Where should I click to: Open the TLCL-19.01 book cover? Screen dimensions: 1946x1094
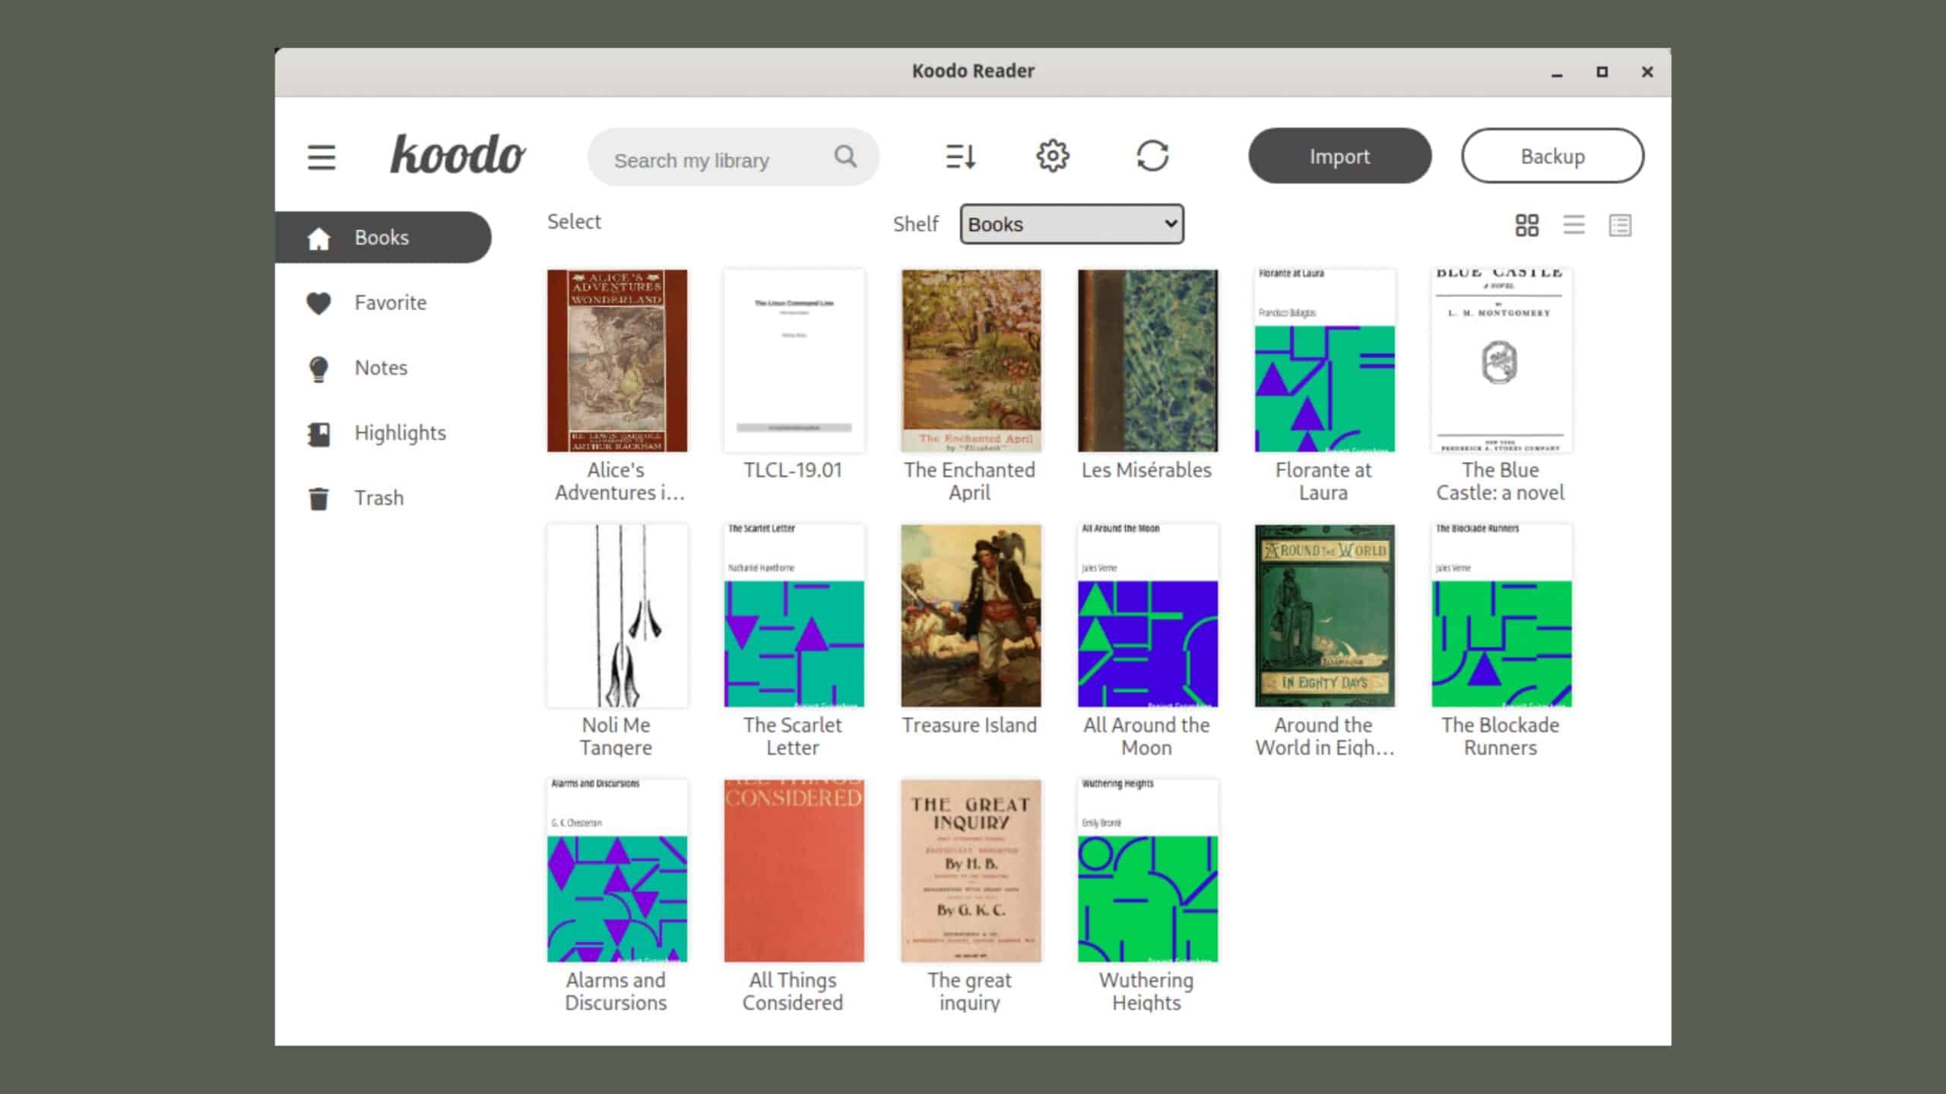click(794, 361)
